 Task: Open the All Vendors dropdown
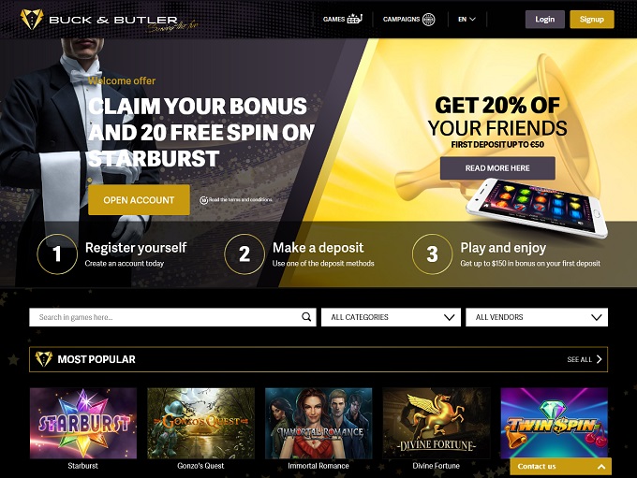[537, 317]
